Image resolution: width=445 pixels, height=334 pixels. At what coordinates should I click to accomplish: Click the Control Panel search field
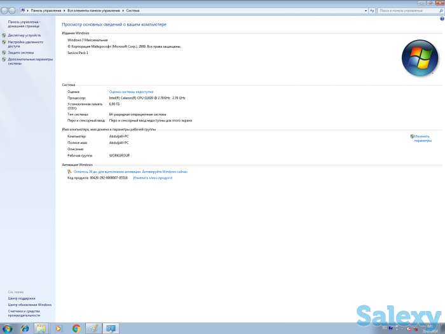tap(407, 11)
